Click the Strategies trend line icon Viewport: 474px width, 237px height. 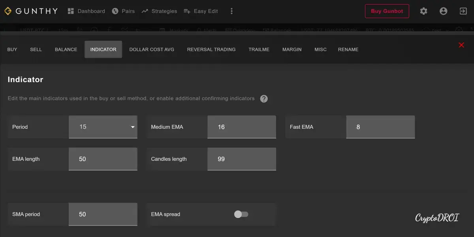[145, 11]
